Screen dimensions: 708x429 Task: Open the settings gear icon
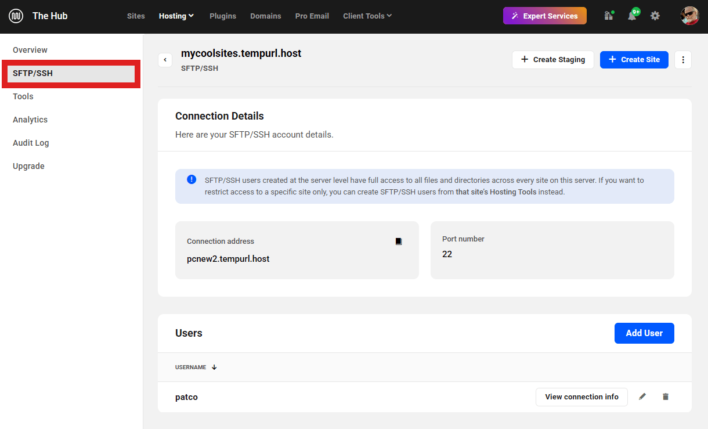click(x=655, y=16)
